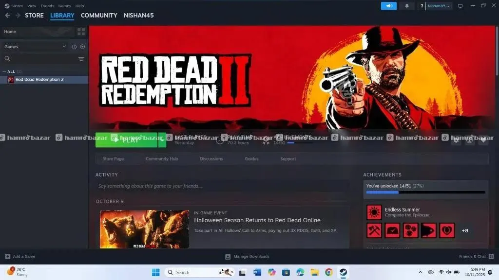Open the STORE tab

pos(34,16)
